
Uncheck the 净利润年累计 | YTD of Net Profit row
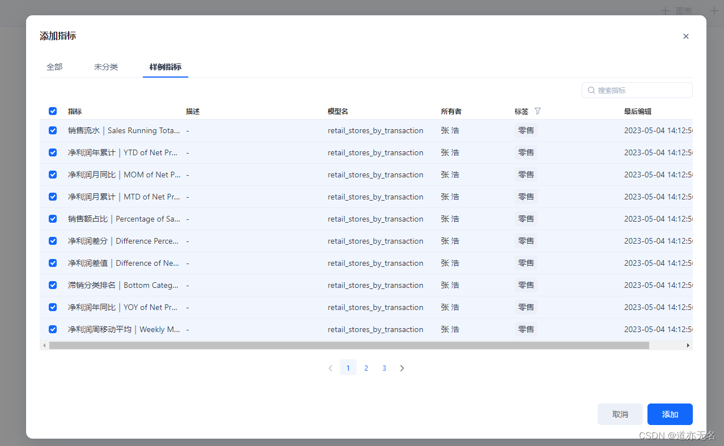point(53,152)
